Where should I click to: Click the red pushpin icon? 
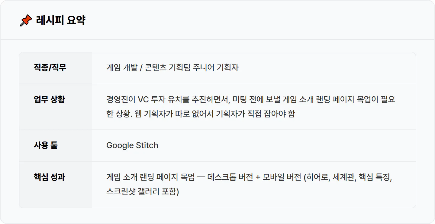pyautogui.click(x=26, y=21)
